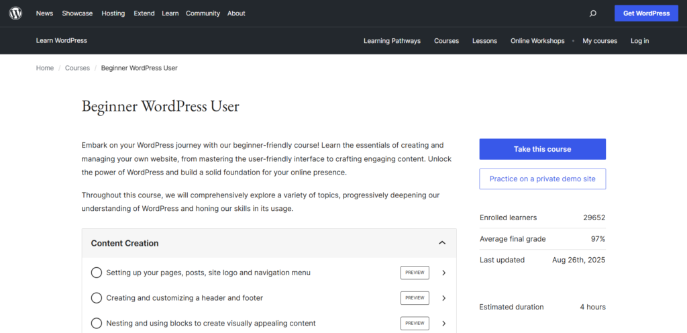Open the Extend menu
The width and height of the screenshot is (687, 333).
click(144, 13)
